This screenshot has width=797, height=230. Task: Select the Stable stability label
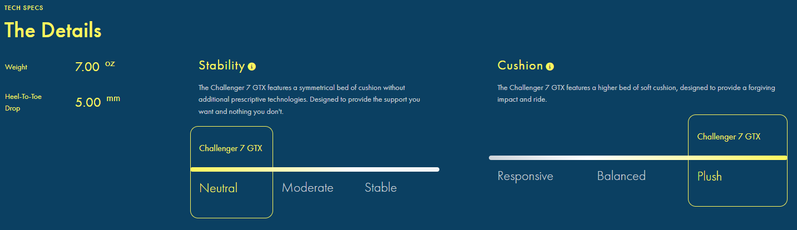coord(381,188)
